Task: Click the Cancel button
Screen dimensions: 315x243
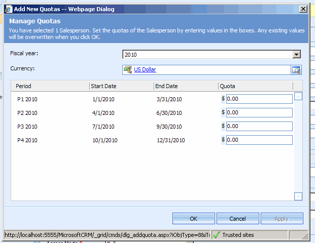Action: pyautogui.click(x=238, y=219)
